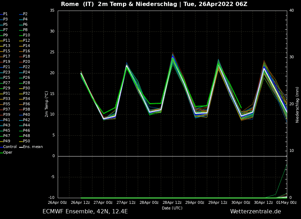Pick the P7 legend entry
The image size is (301, 219).
pos(4,30)
